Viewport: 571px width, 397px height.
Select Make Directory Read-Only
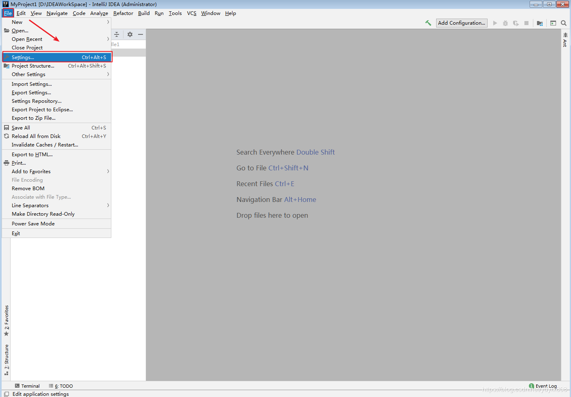point(57,214)
